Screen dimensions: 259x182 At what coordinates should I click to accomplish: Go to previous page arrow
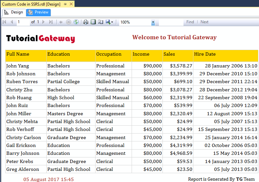12,22
